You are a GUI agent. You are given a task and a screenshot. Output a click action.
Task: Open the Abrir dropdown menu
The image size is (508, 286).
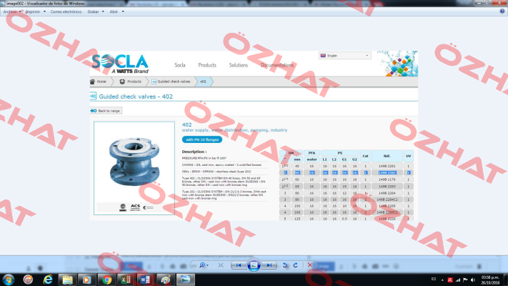[x=116, y=11]
